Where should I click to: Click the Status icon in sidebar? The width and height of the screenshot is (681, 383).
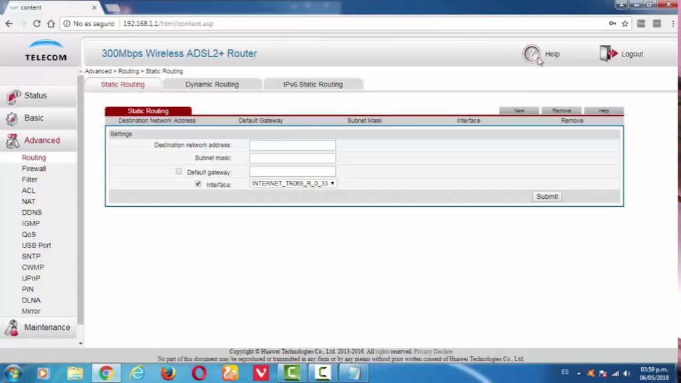coord(13,96)
